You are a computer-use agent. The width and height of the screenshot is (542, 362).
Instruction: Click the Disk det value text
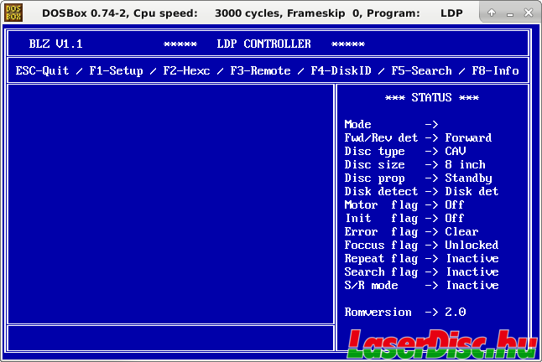(x=472, y=192)
